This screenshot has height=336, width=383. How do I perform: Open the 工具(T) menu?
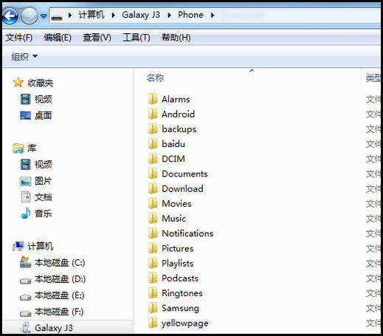pyautogui.click(x=137, y=38)
